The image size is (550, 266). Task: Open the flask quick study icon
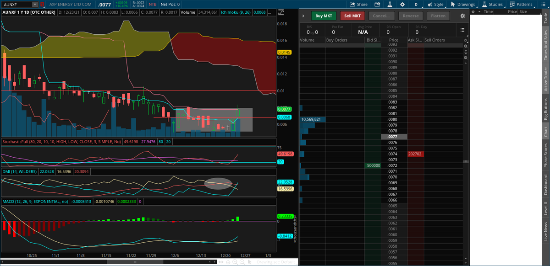pos(390,4)
